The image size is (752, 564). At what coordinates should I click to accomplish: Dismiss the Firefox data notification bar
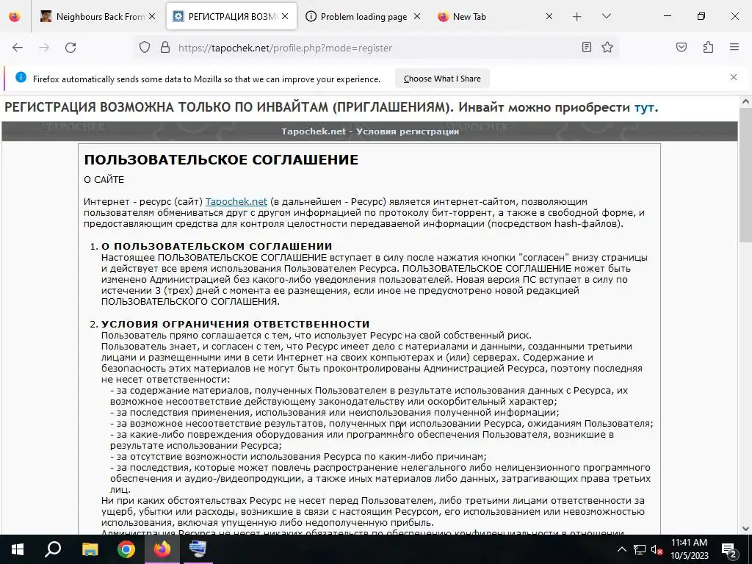[734, 77]
